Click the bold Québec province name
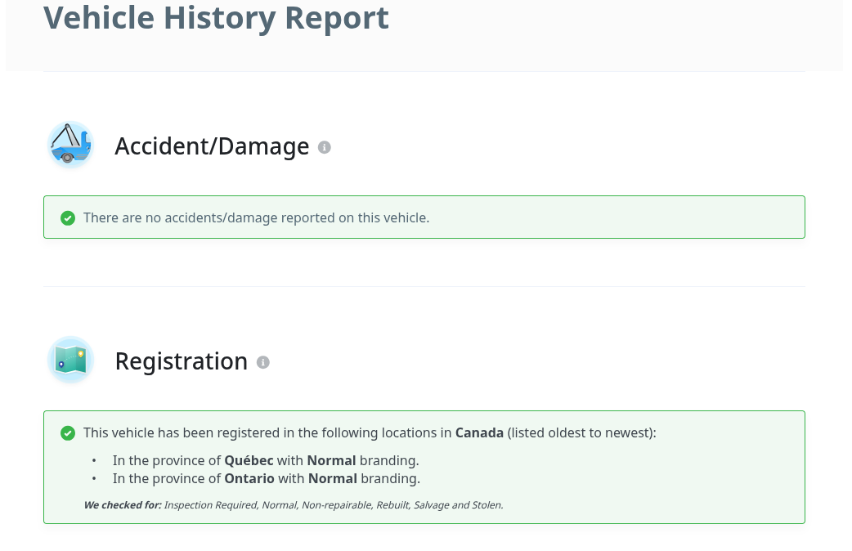Viewport: 852px width, 551px height. (249, 460)
